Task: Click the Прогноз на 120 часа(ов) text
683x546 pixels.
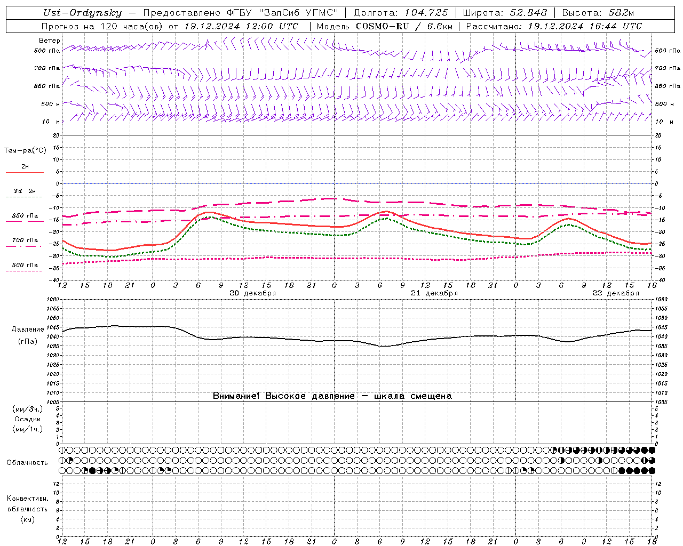Action: pyautogui.click(x=103, y=26)
